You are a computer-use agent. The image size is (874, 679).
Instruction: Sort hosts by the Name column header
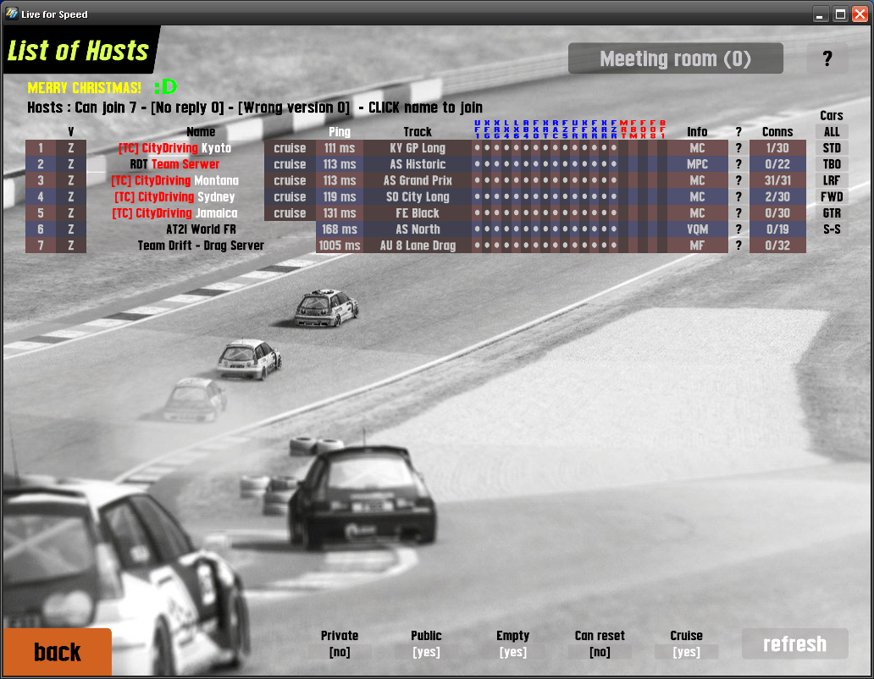point(202,132)
